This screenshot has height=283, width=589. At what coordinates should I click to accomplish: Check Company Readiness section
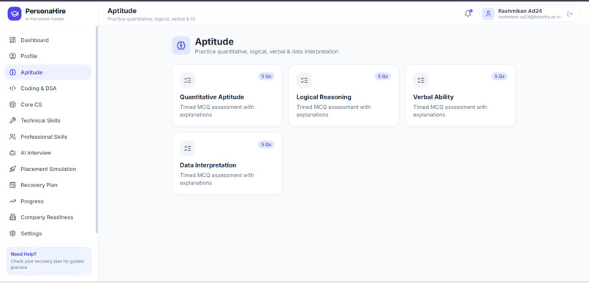tap(47, 217)
